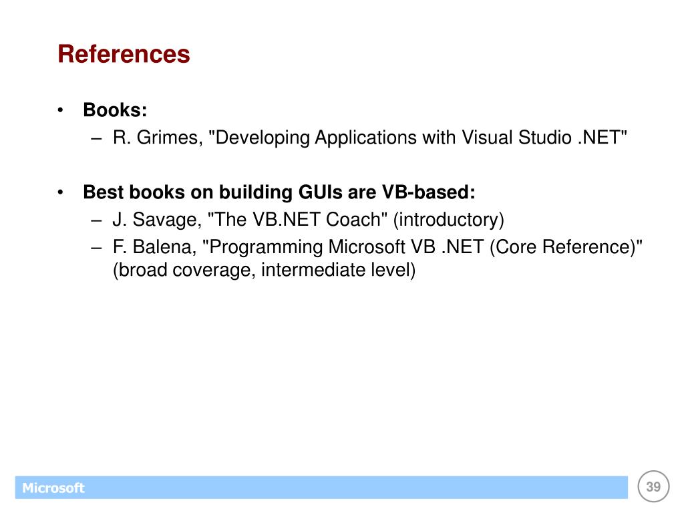Click 'The VB.NET Coach' book title
Viewport: 684px width, 513px height.
click(297, 219)
